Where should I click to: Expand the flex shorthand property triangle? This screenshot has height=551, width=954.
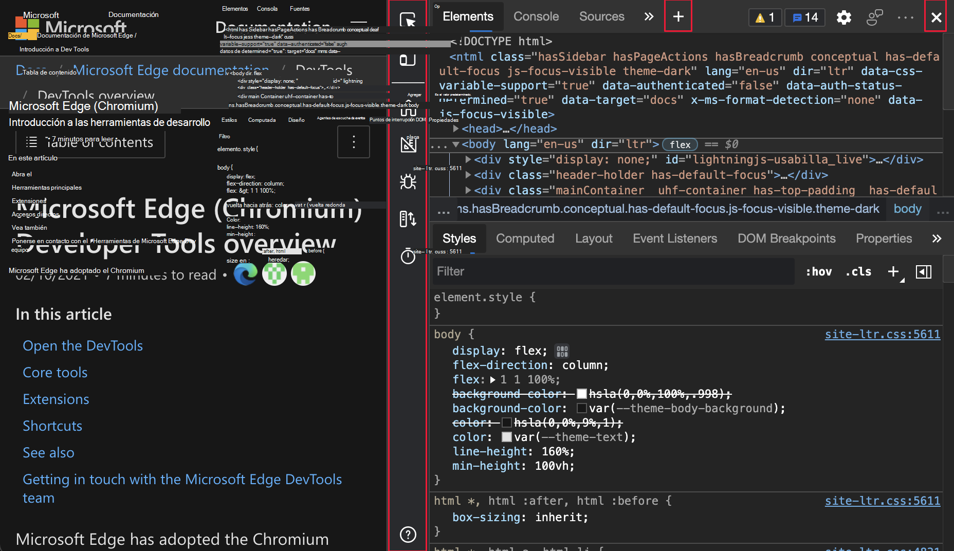(492, 380)
